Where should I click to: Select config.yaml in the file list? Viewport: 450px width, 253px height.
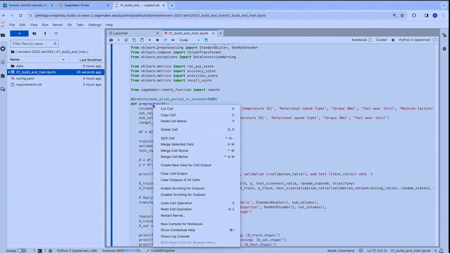point(55,78)
